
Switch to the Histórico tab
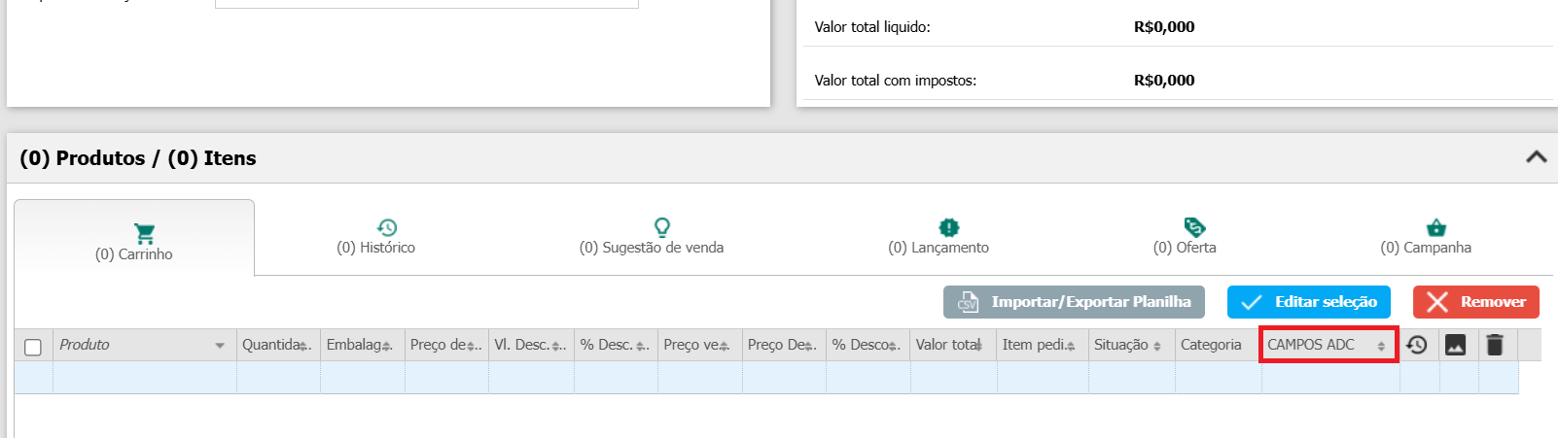coord(375,238)
